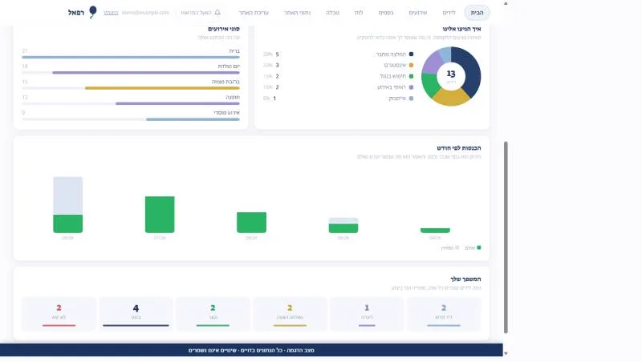642x362 pixels.
Task: Open the light blue funnel card ליד חדש
Action: point(444,314)
